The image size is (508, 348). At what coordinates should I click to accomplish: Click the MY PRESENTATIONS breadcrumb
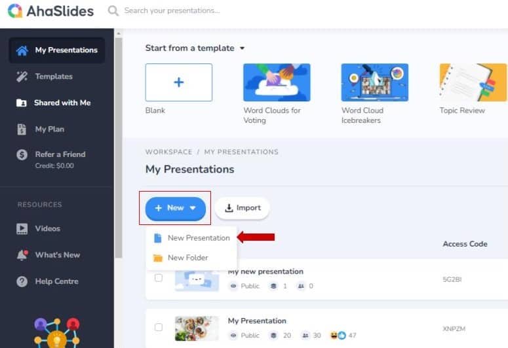(241, 152)
